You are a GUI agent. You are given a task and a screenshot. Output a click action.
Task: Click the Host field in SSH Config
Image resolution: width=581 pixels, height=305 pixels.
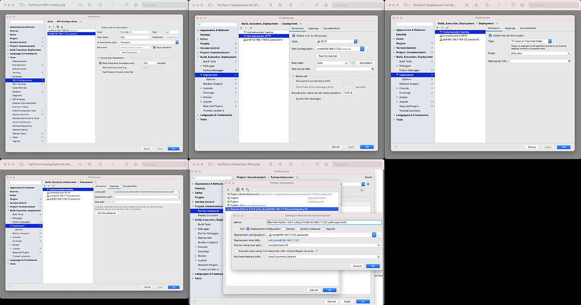click(135, 32)
